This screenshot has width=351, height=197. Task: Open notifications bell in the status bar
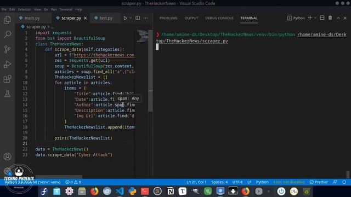[x=344, y=182]
